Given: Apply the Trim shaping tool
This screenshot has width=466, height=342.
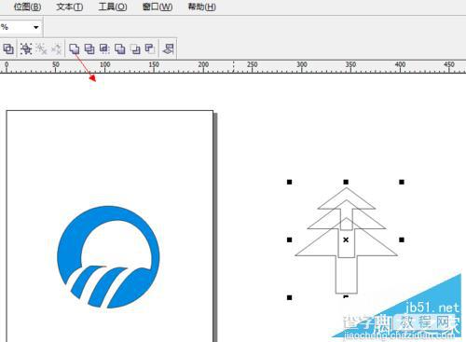Looking at the screenshot, I should (x=89, y=48).
